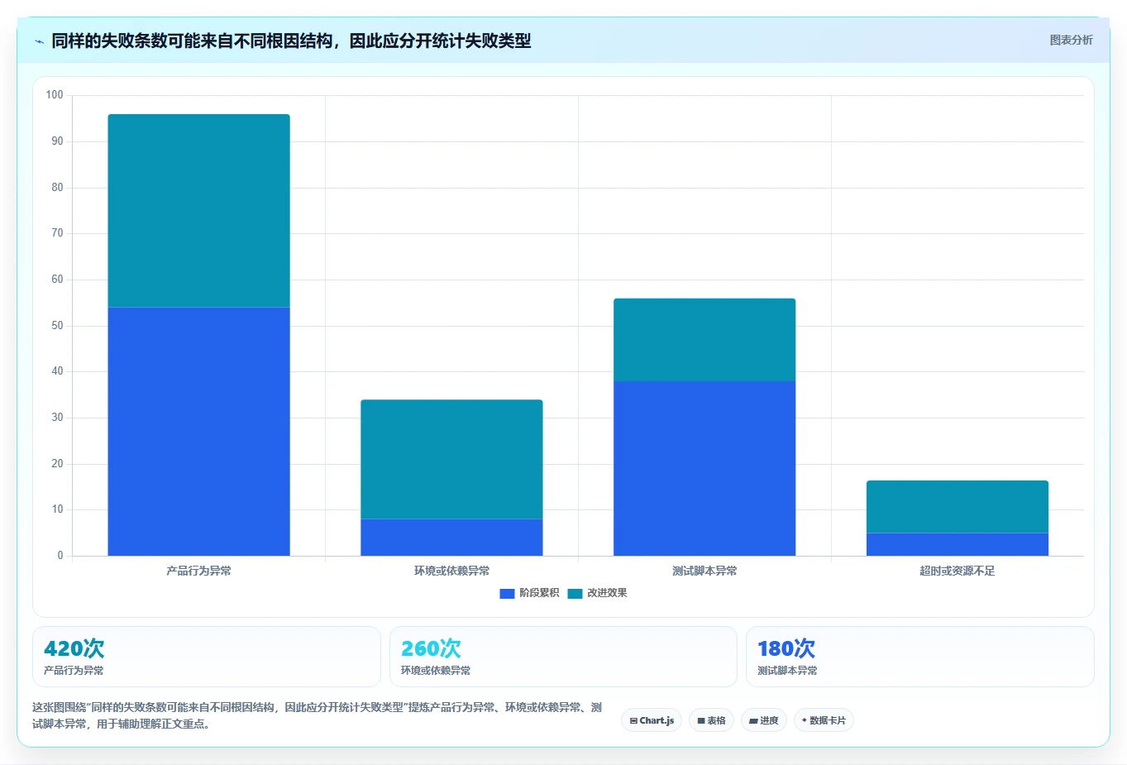Click the blue bar segment for 产品行为异常
This screenshot has height=765, width=1127.
coord(198,431)
